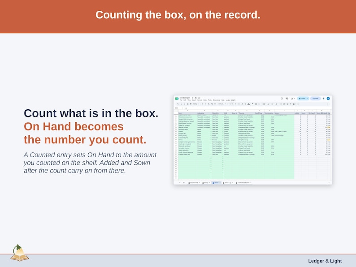
Task: Open the Extensions menu
Action: [217, 100]
